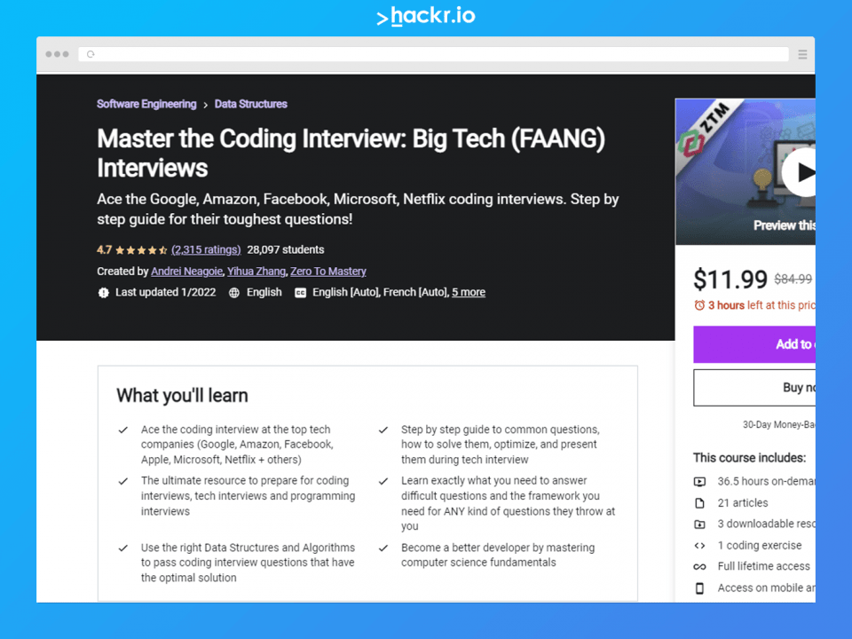Open Software Engineering breadcrumb link
Image resolution: width=852 pixels, height=639 pixels.
pos(146,104)
